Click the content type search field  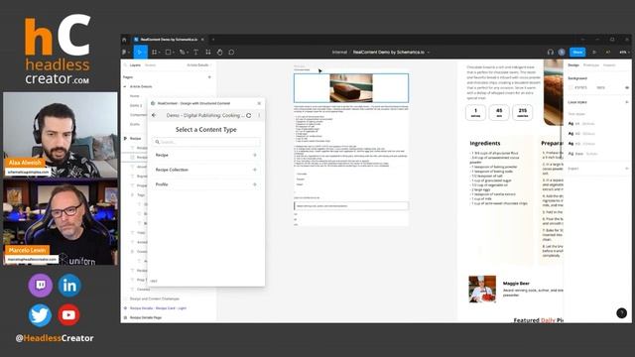(205, 142)
